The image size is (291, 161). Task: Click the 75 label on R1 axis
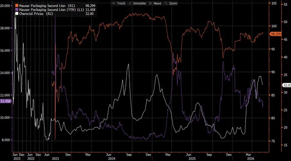(x=273, y=141)
